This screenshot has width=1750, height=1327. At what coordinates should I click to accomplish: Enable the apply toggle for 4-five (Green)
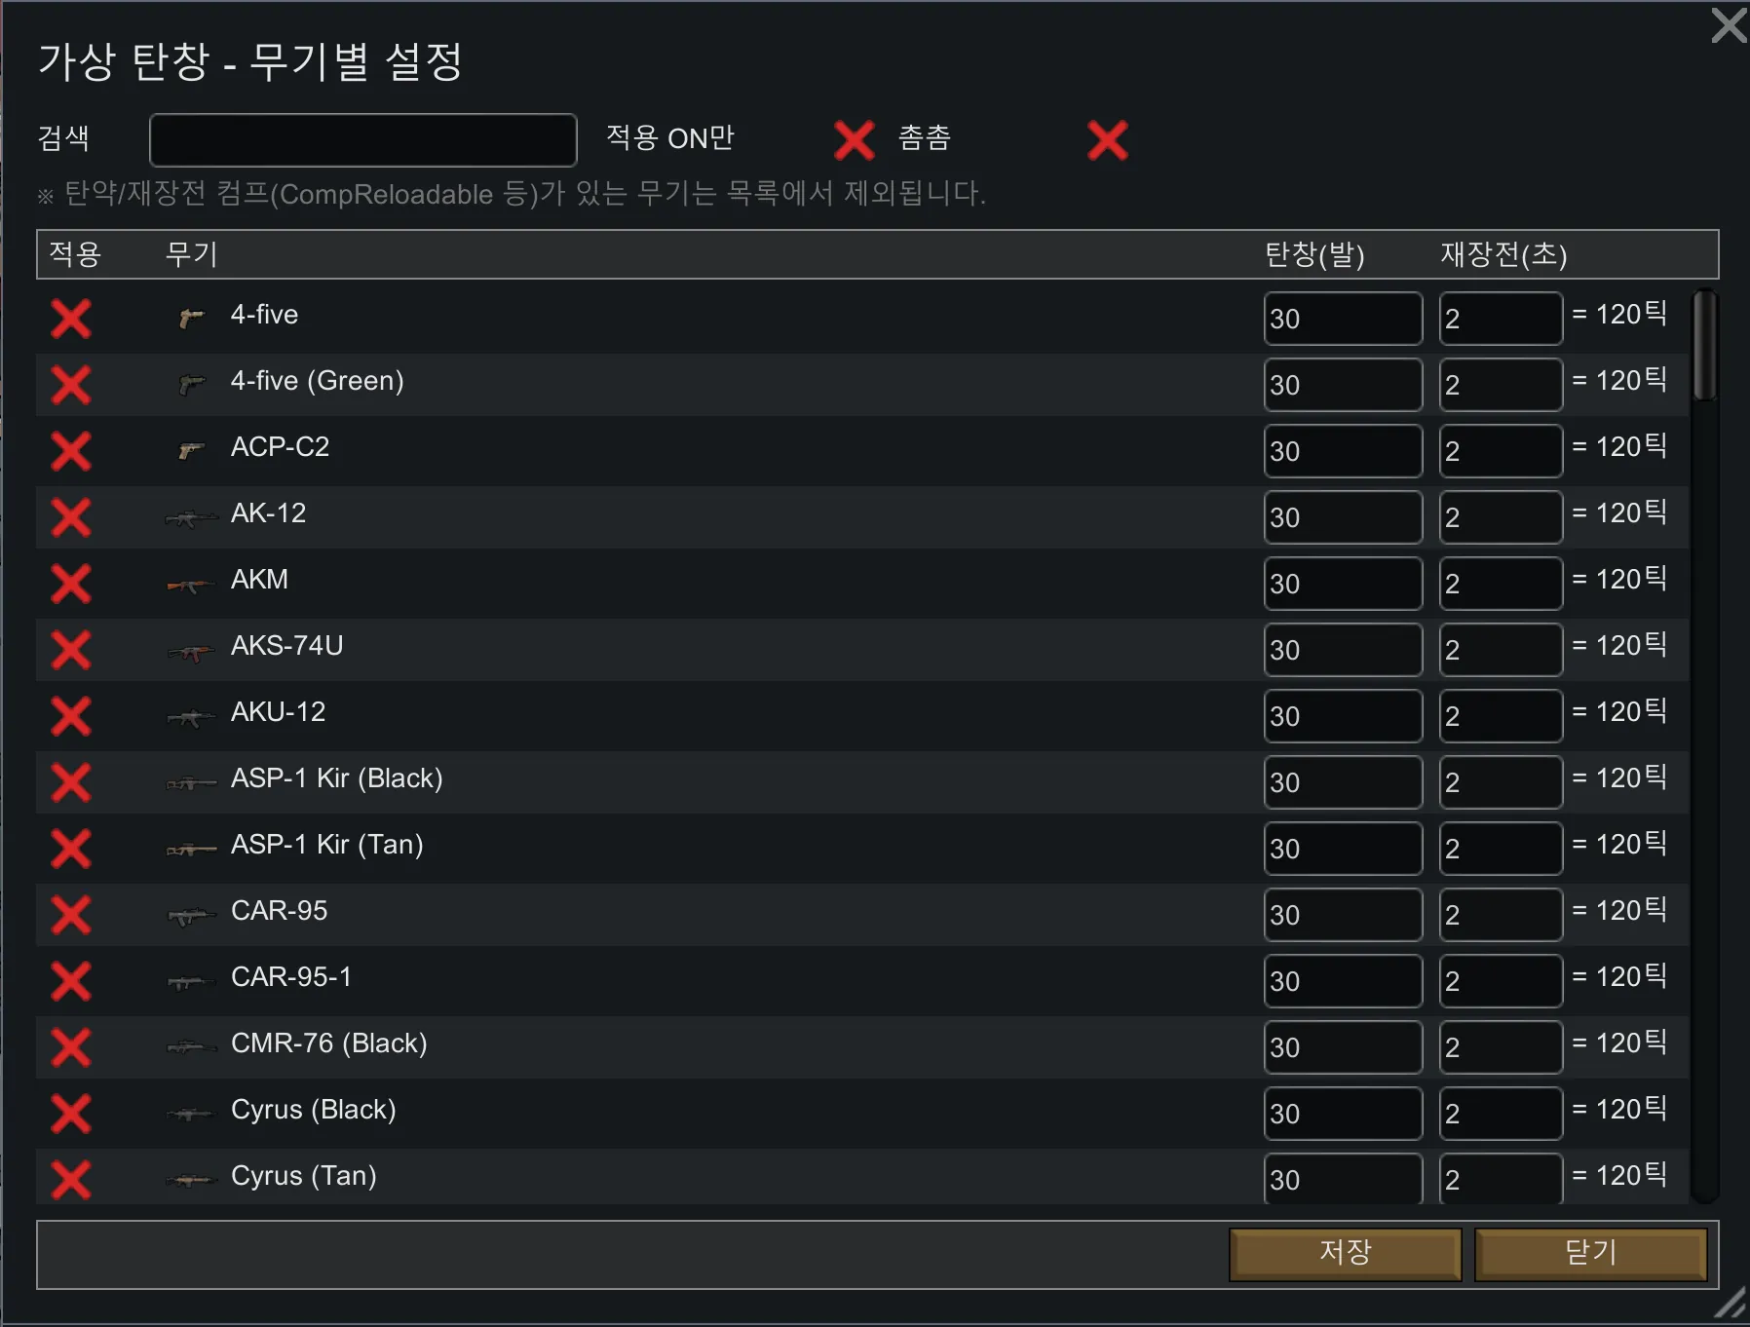(71, 385)
